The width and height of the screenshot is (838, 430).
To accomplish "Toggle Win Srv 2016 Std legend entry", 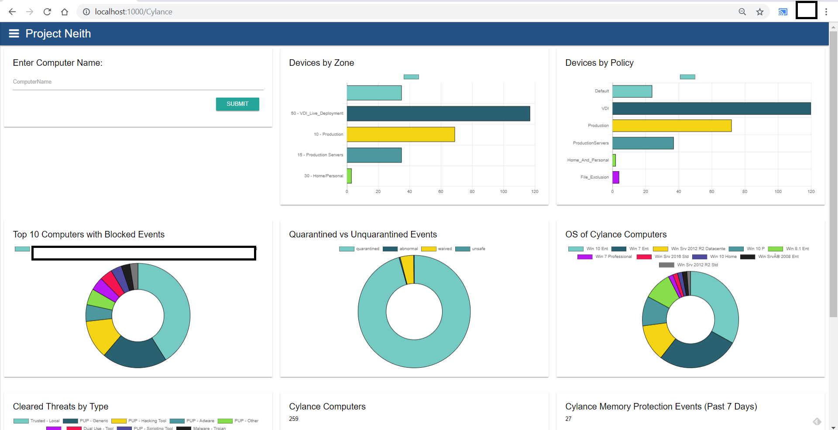I will pyautogui.click(x=663, y=257).
